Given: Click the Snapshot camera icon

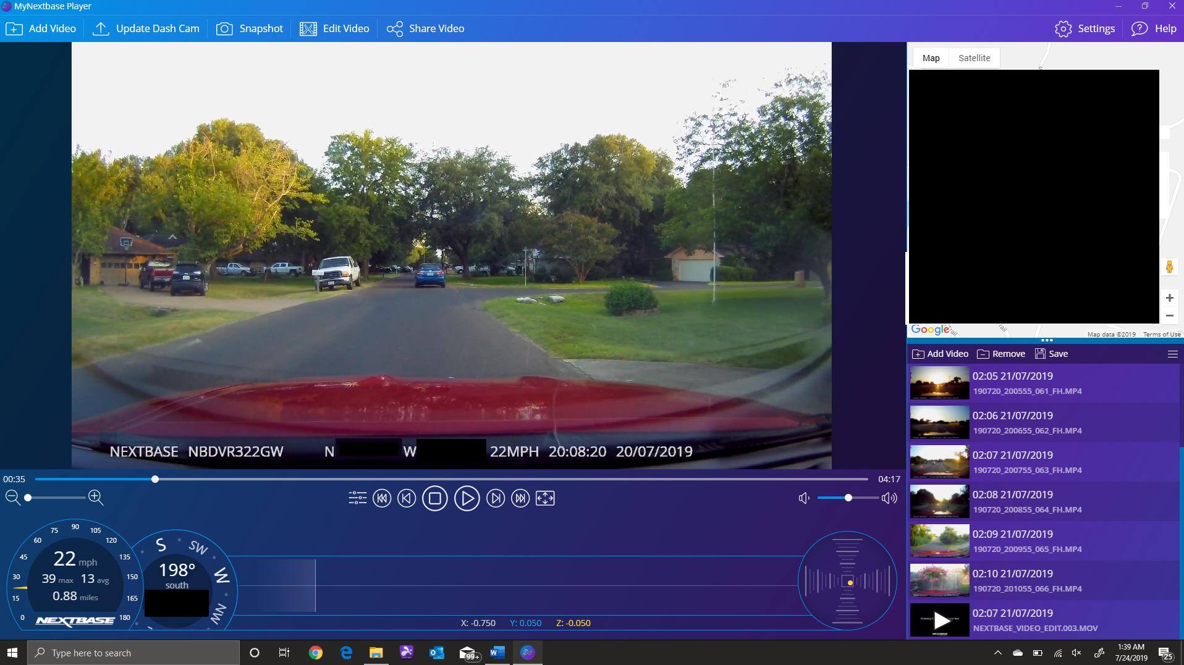Looking at the screenshot, I should (x=224, y=29).
